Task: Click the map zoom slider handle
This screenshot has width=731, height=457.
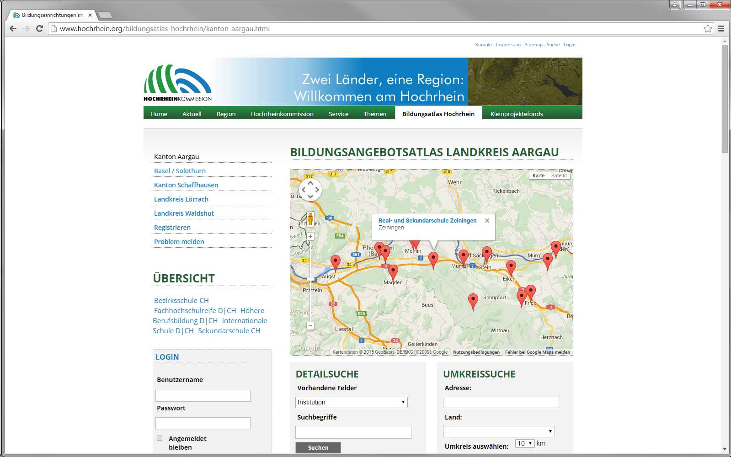Action: (310, 278)
